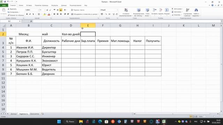Viewport: 223px width, 125px height.
Task: Click Объединить и поместить в центре
Action: click(84, 14)
